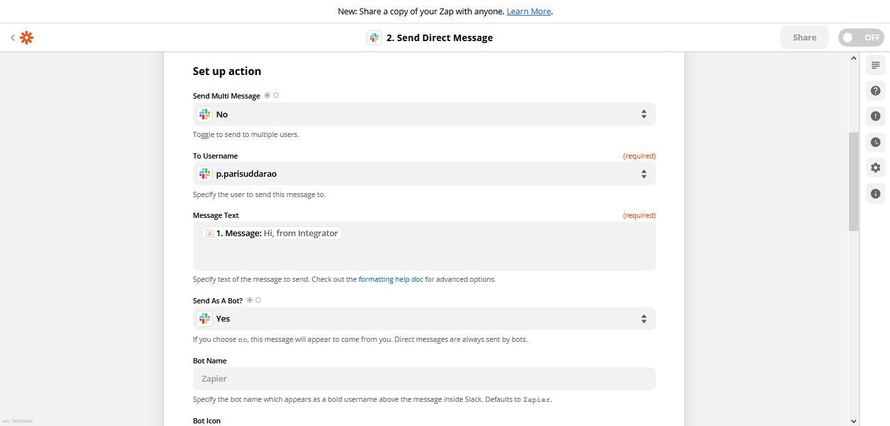Click the Zapier logo icon
This screenshot has width=890, height=426.
click(x=26, y=38)
